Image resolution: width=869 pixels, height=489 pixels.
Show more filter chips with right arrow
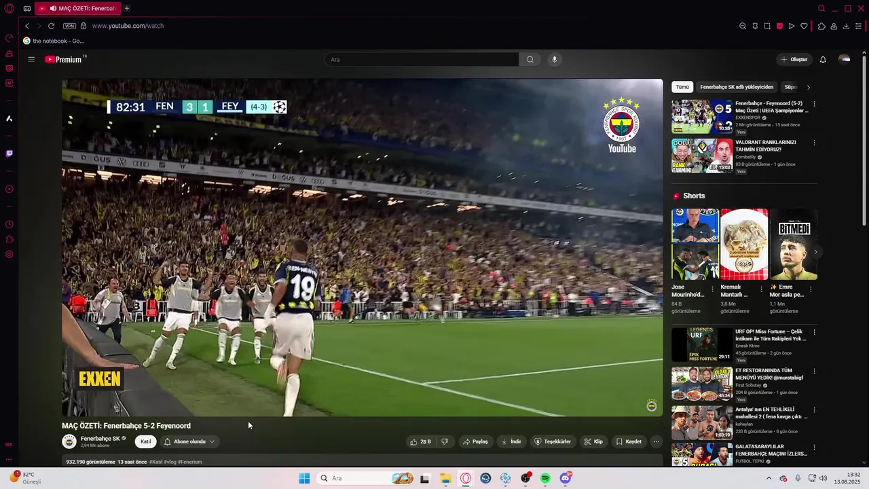(808, 87)
